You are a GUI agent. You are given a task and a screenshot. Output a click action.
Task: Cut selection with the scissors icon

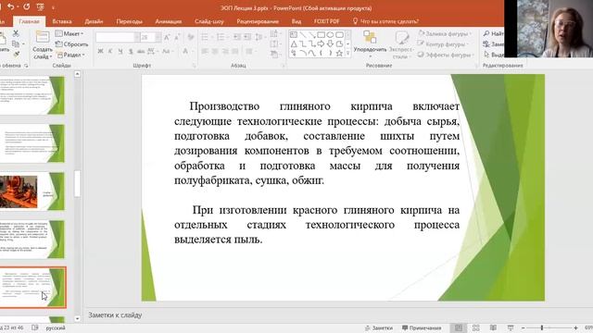pyautogui.click(x=16, y=33)
